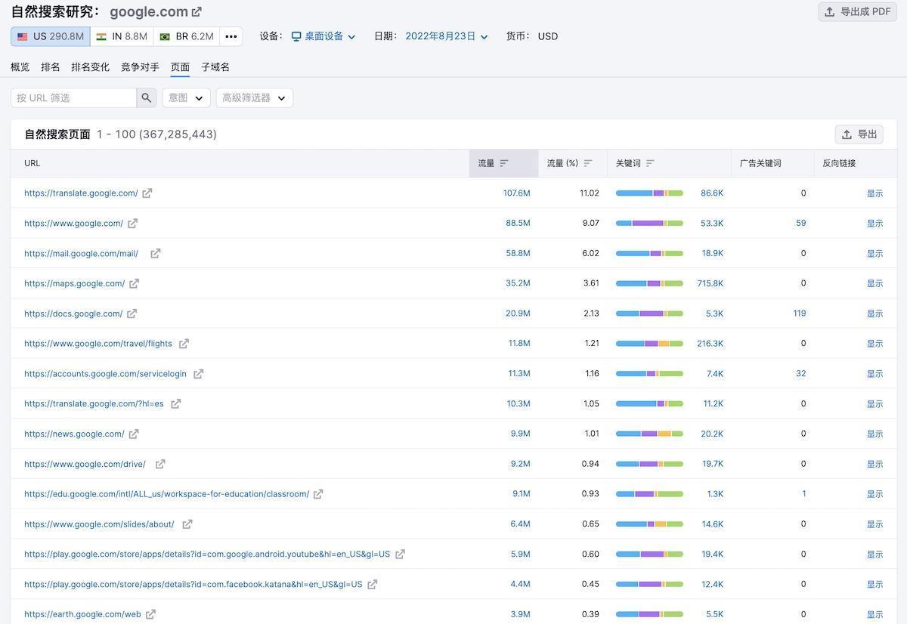This screenshot has height=624, width=907.
Task: Open external link icon for mail.google.com/mail/
Action: [x=155, y=254]
